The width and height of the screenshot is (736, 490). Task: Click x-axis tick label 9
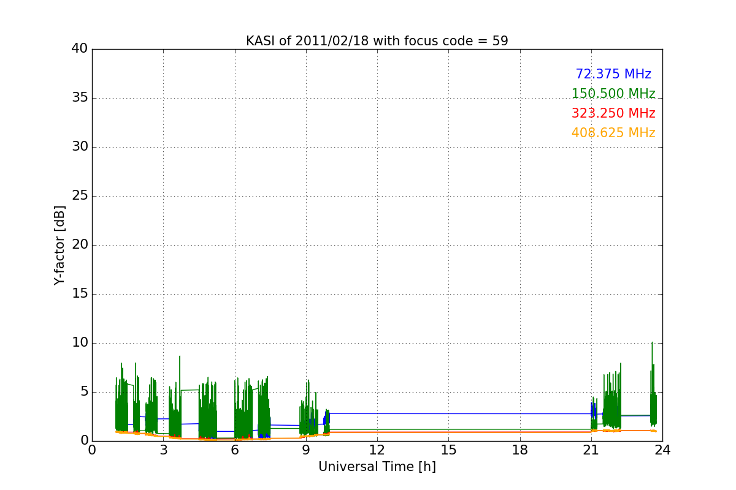306,450
